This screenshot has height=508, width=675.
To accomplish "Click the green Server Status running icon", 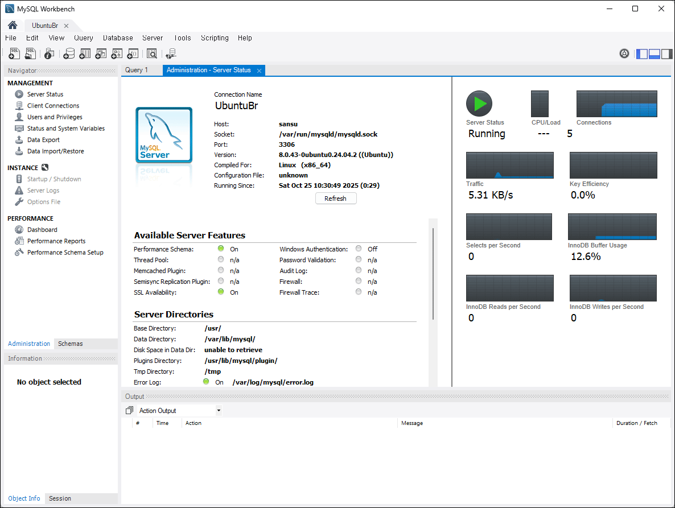I will (x=479, y=104).
